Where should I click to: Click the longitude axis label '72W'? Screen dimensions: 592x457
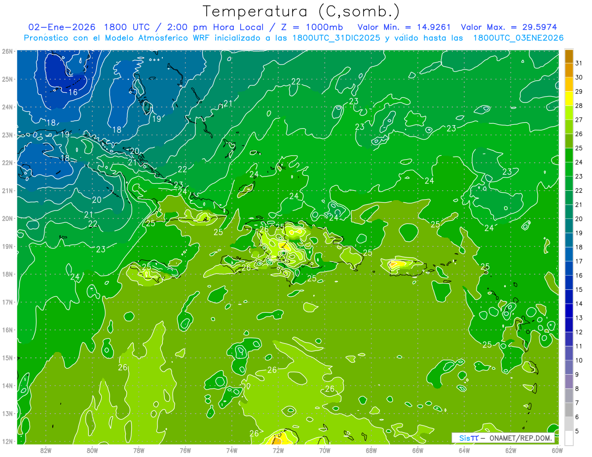pyautogui.click(x=278, y=450)
